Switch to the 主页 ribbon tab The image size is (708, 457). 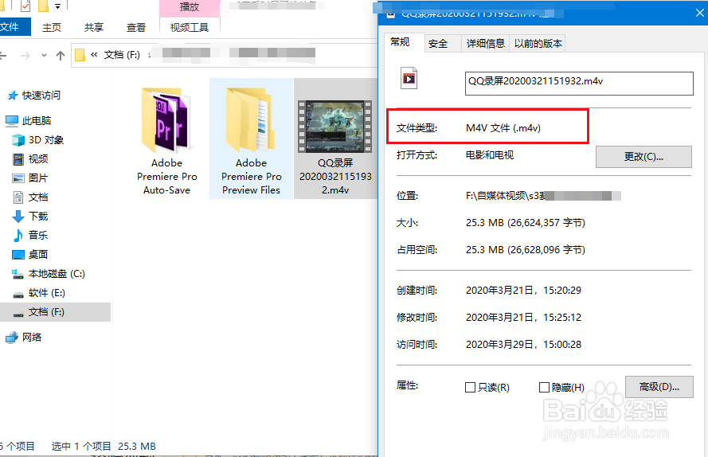click(x=52, y=28)
